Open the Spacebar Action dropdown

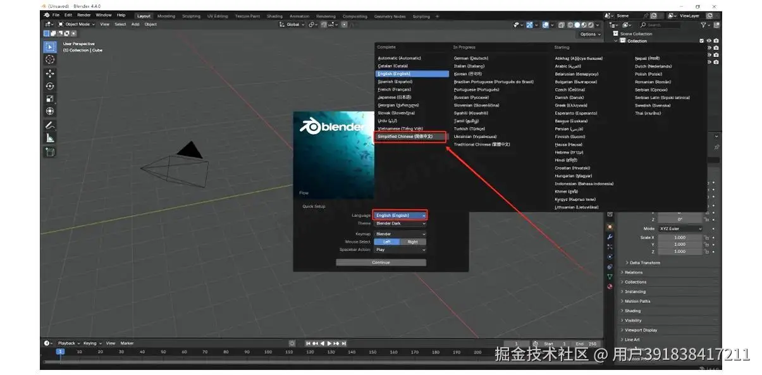[400, 250]
